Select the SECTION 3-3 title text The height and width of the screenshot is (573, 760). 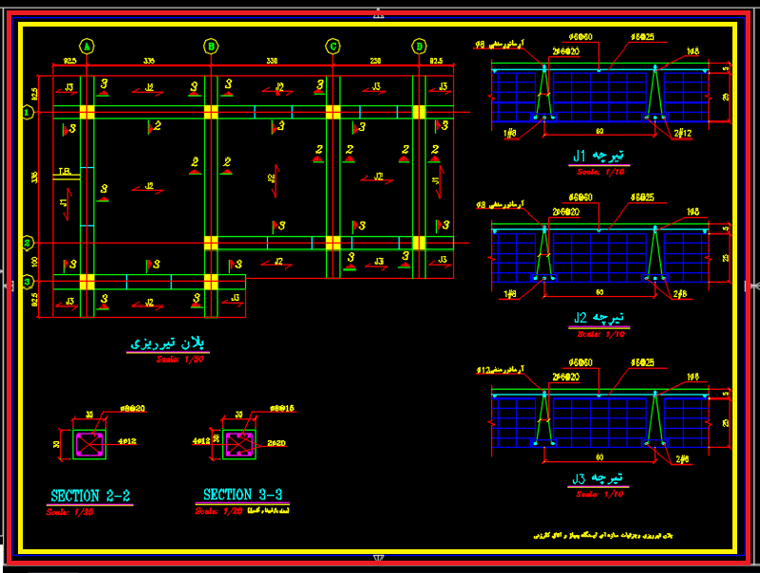(242, 494)
